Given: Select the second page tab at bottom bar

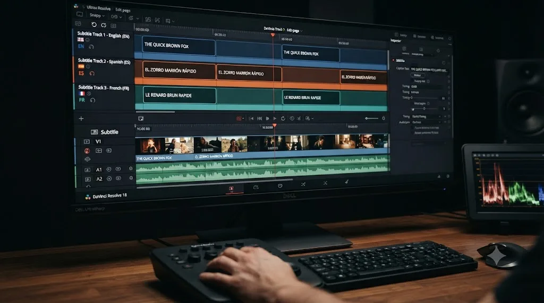Looking at the screenshot, I should coord(256,187).
